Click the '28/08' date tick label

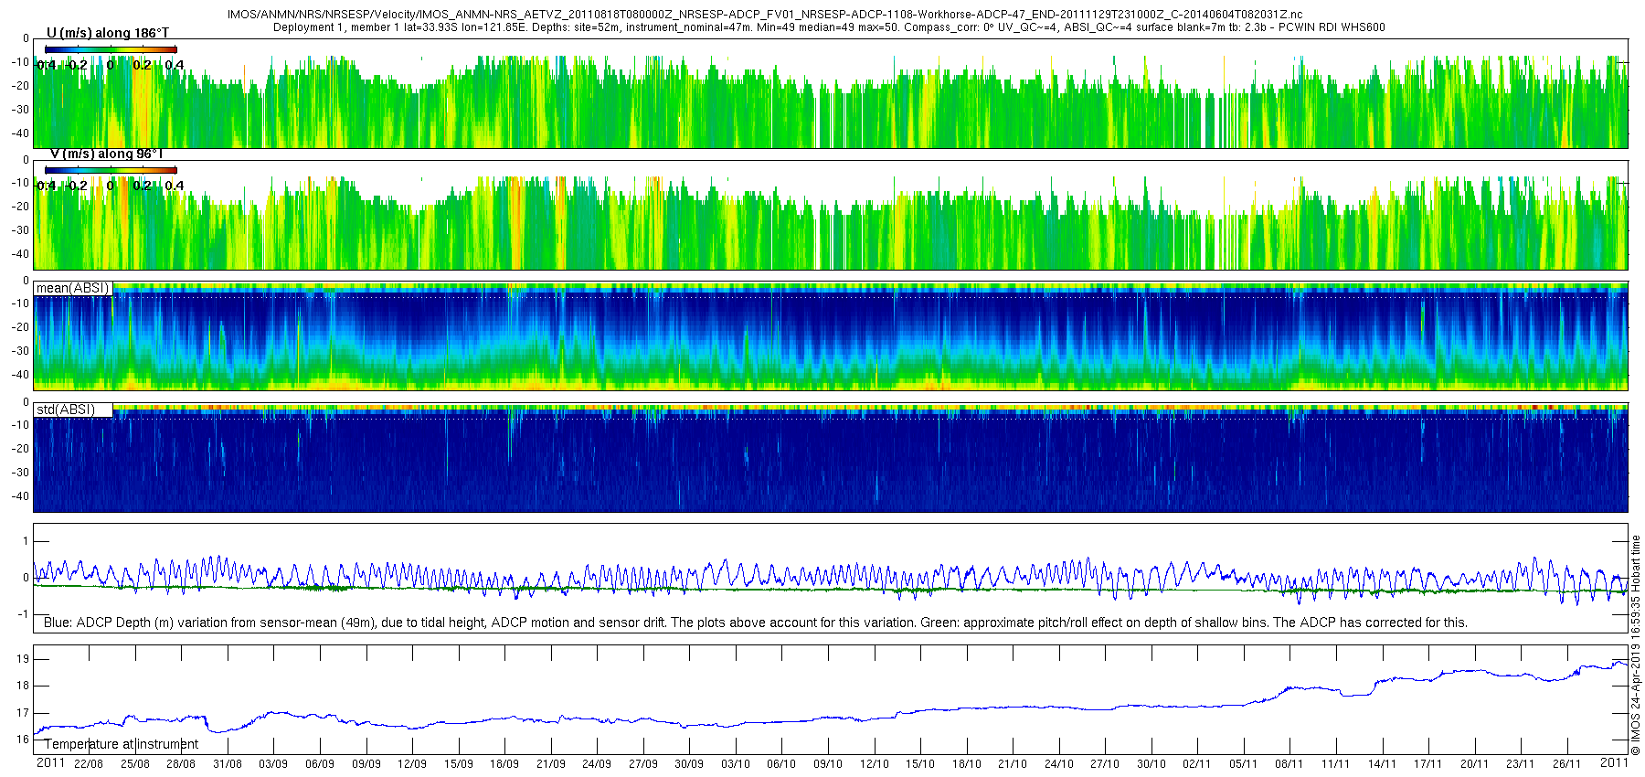(181, 764)
